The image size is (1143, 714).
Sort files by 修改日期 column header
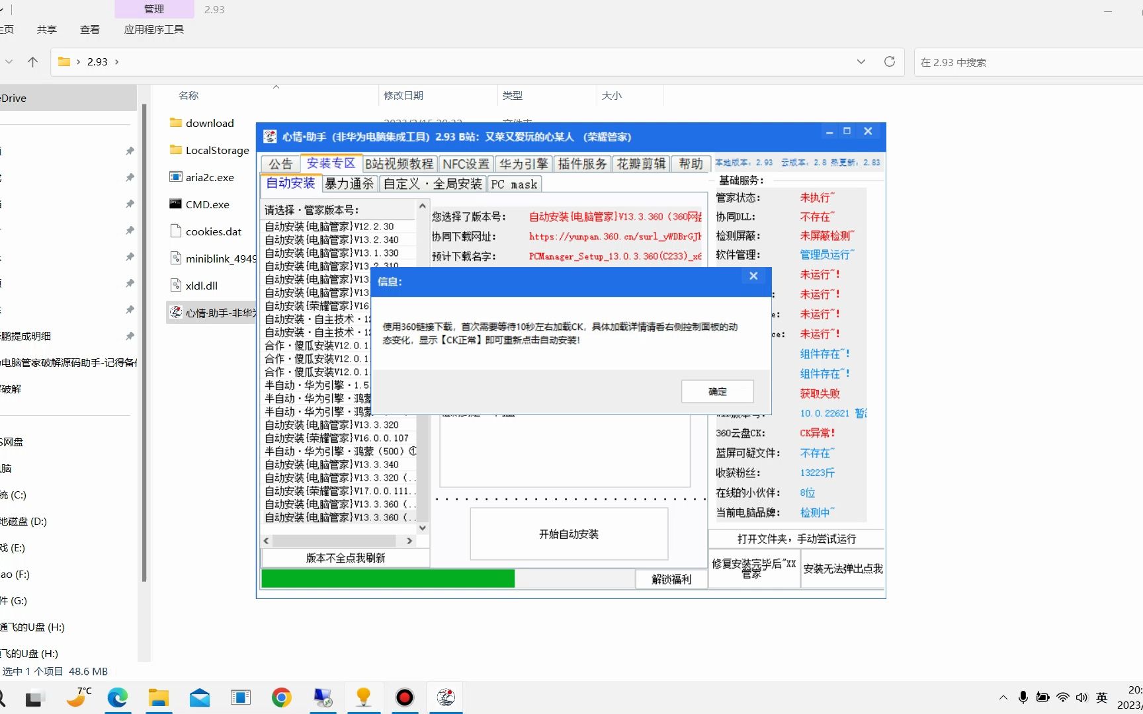tap(403, 95)
